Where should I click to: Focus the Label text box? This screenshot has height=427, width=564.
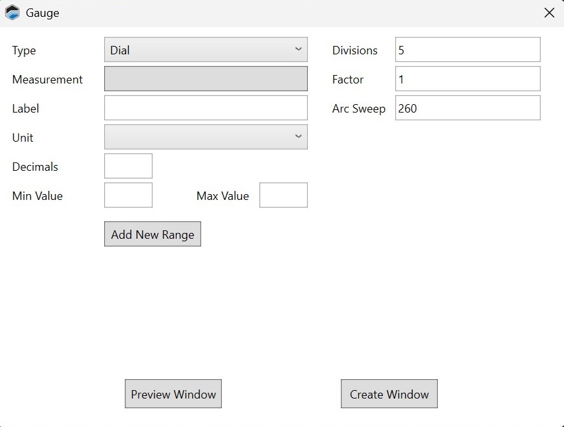(x=206, y=108)
